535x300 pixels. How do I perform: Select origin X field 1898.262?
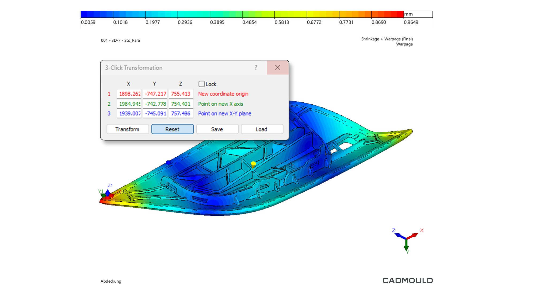coord(129,94)
